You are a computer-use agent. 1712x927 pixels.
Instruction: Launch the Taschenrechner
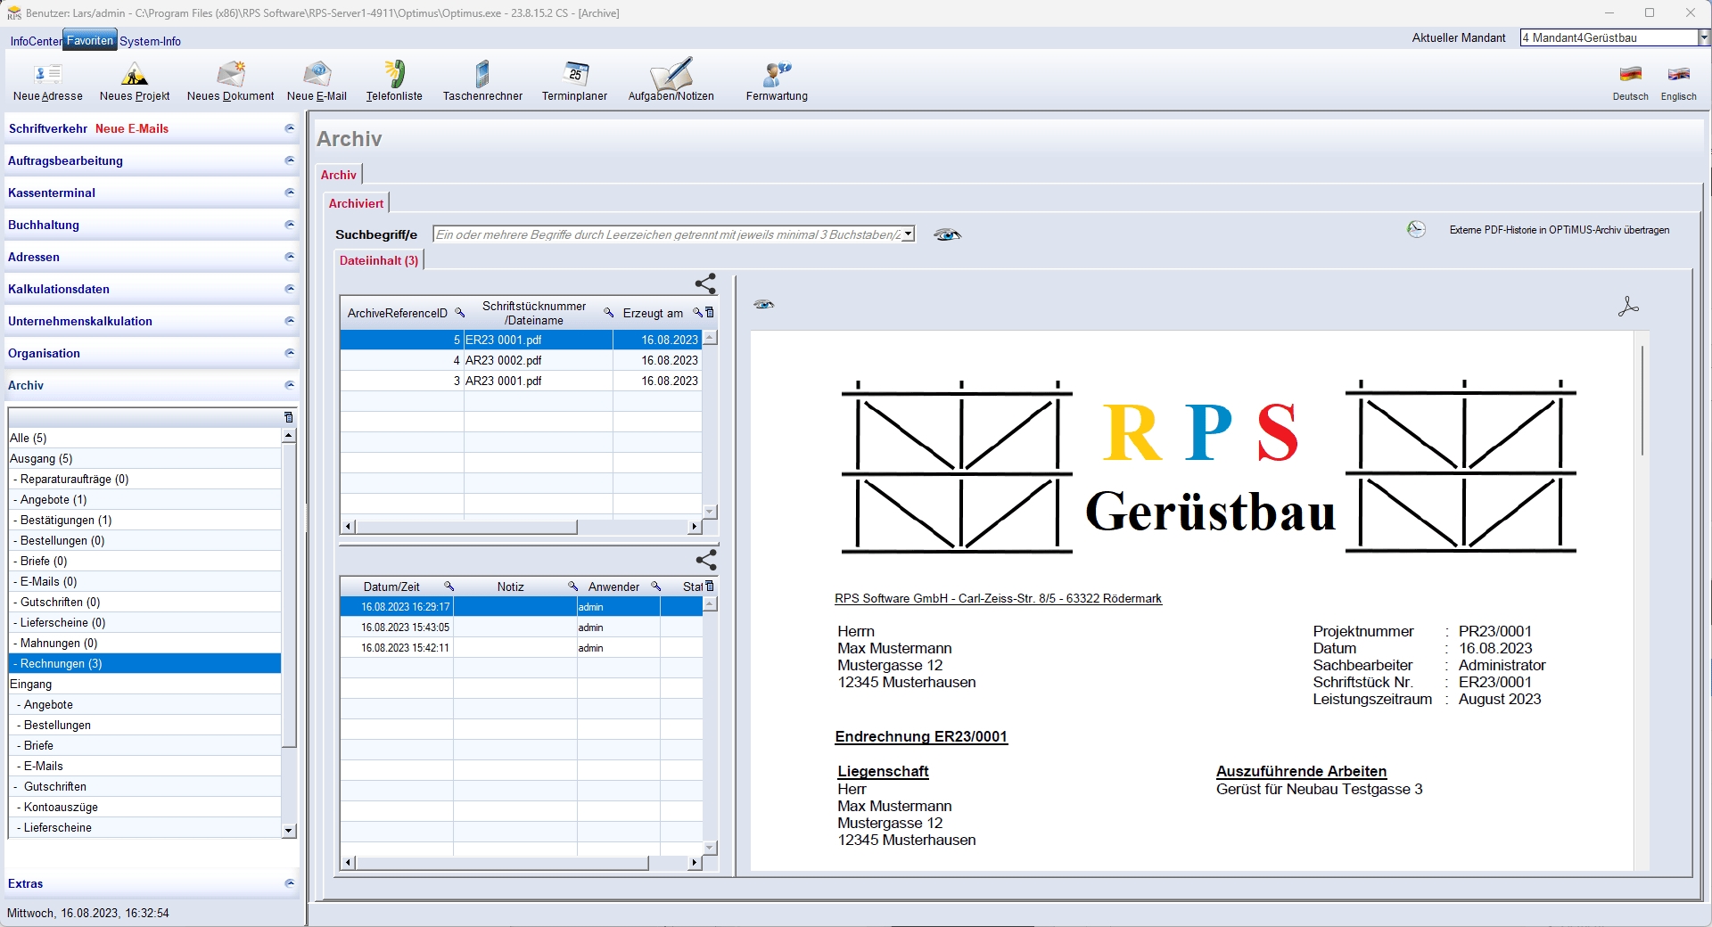click(482, 82)
